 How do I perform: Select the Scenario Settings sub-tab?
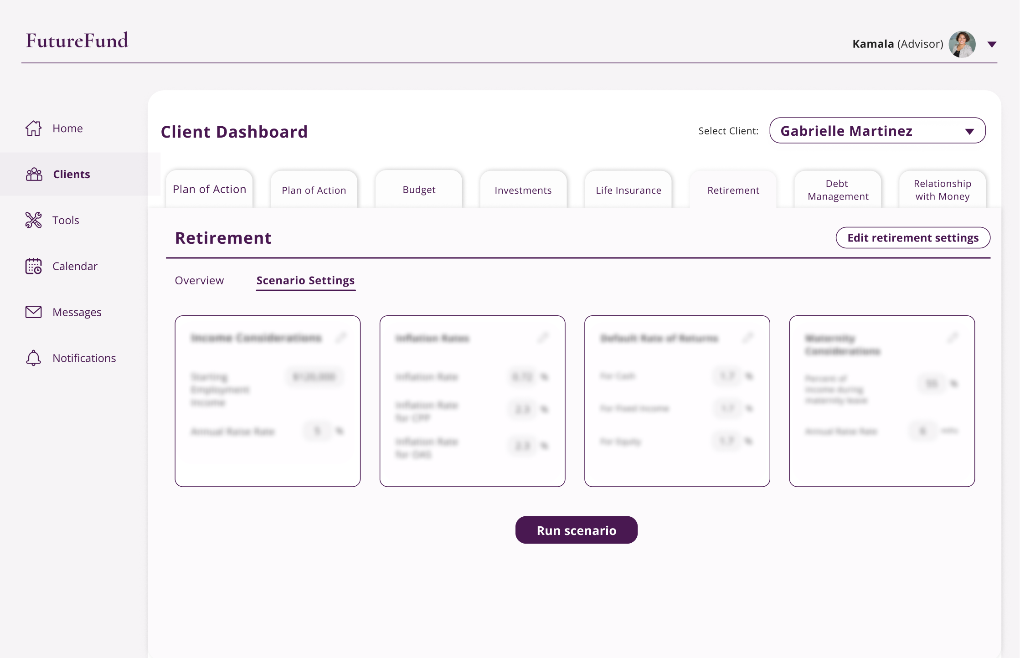(x=305, y=281)
